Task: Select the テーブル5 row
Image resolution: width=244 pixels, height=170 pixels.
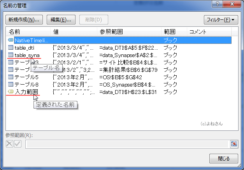Action: [119, 77]
